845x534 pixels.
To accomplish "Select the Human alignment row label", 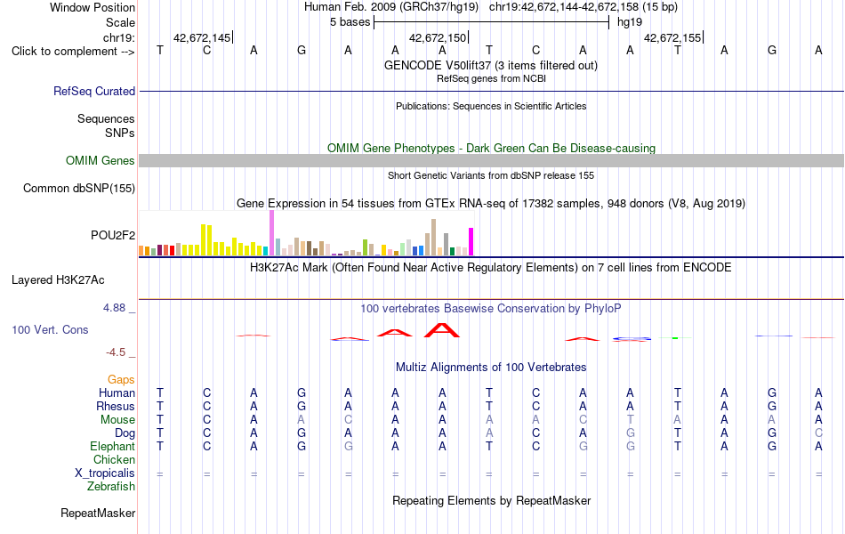I will [117, 392].
